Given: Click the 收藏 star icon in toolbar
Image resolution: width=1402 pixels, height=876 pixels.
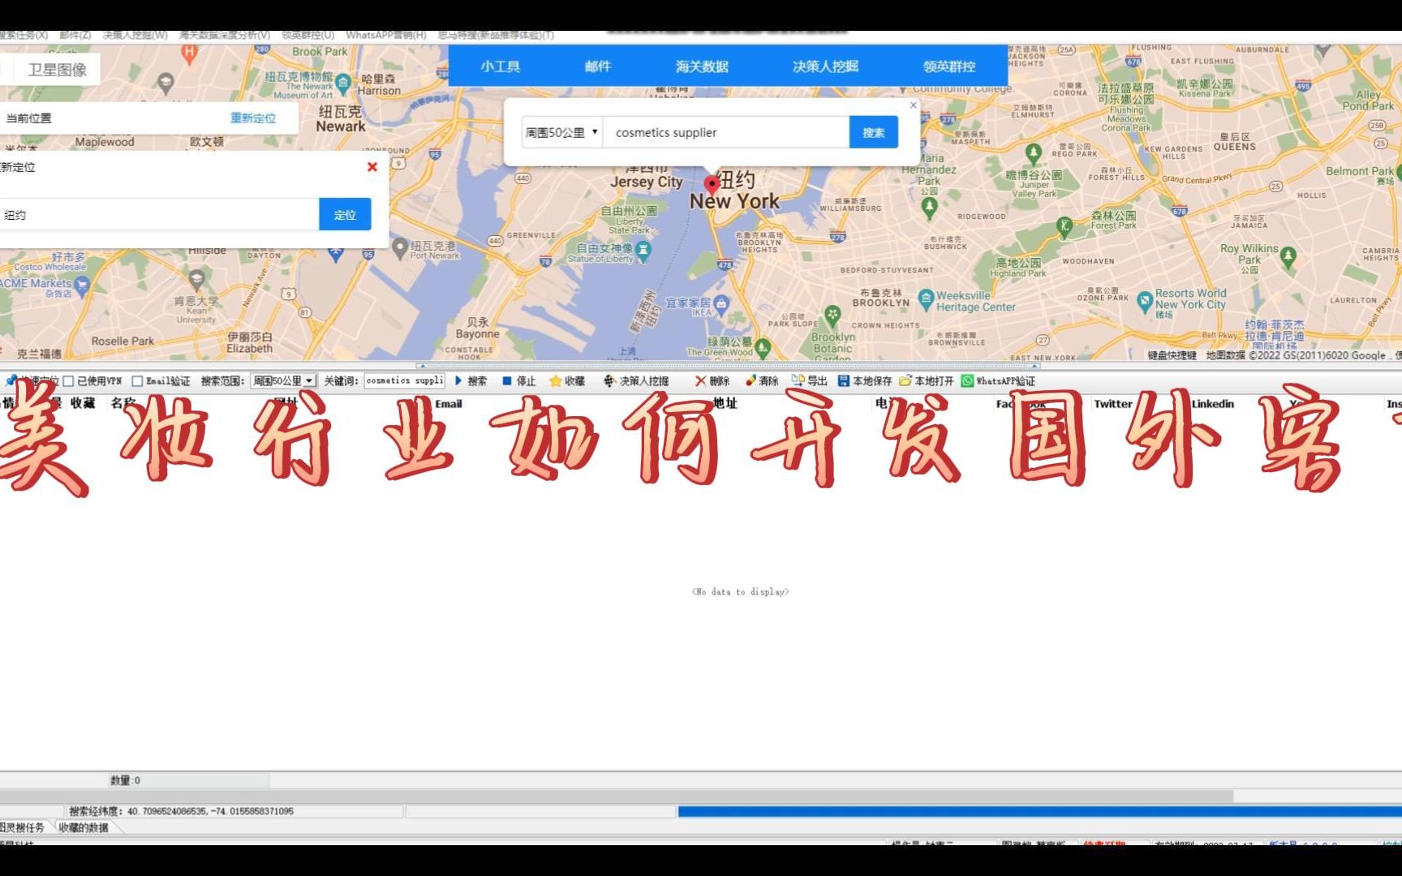Looking at the screenshot, I should [x=555, y=380].
